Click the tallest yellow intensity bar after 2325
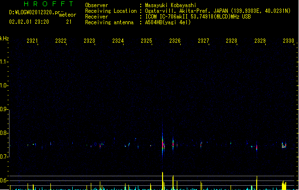 coord(163,181)
